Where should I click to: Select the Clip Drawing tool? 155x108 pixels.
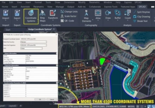click(x=142, y=17)
